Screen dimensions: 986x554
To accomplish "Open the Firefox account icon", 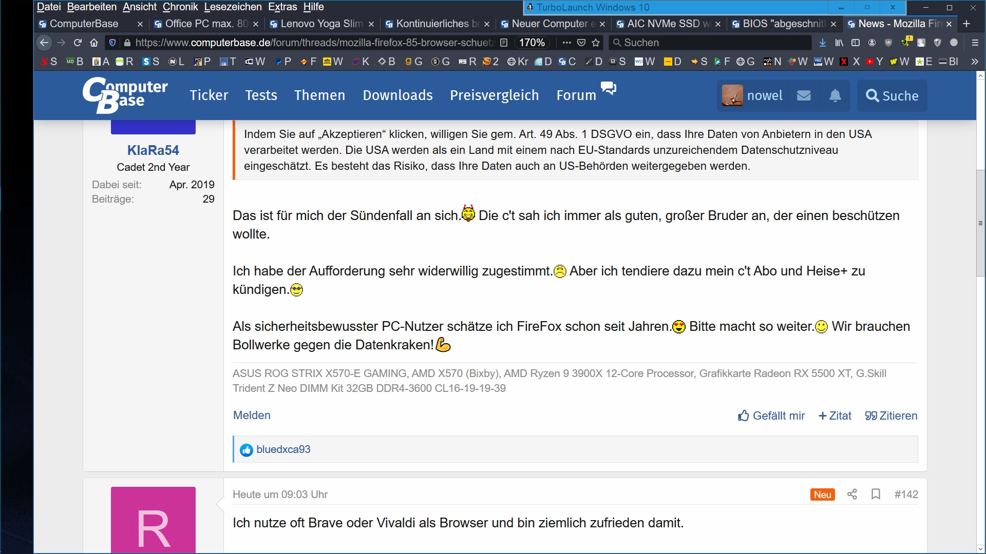I will pos(872,43).
